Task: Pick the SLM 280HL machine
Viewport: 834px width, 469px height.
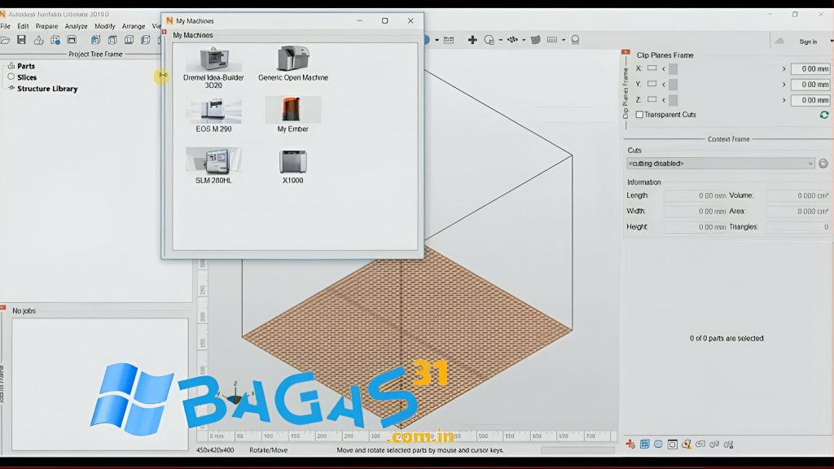Action: click(213, 166)
